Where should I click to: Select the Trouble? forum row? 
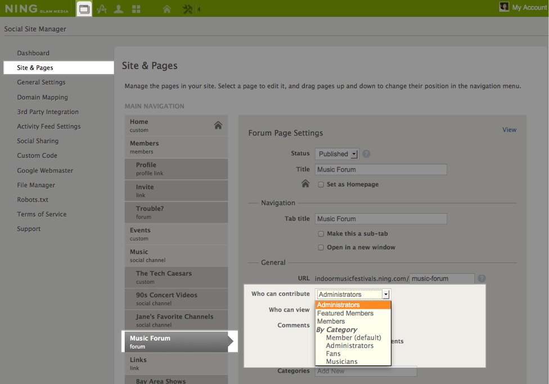(176, 212)
